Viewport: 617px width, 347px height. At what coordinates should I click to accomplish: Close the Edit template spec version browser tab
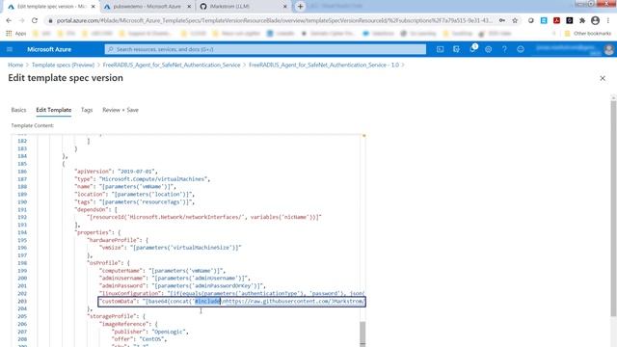tap(94, 7)
